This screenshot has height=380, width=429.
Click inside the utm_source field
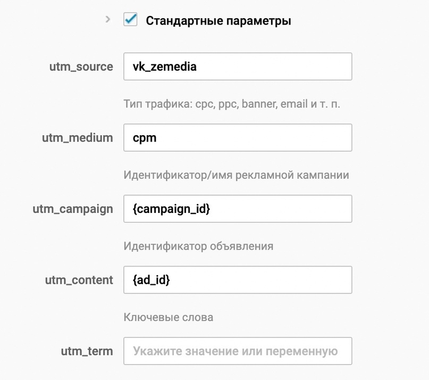[238, 66]
